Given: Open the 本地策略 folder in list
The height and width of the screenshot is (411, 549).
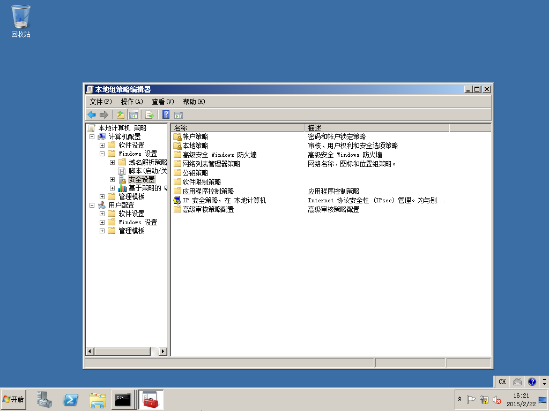Looking at the screenshot, I should [191, 146].
